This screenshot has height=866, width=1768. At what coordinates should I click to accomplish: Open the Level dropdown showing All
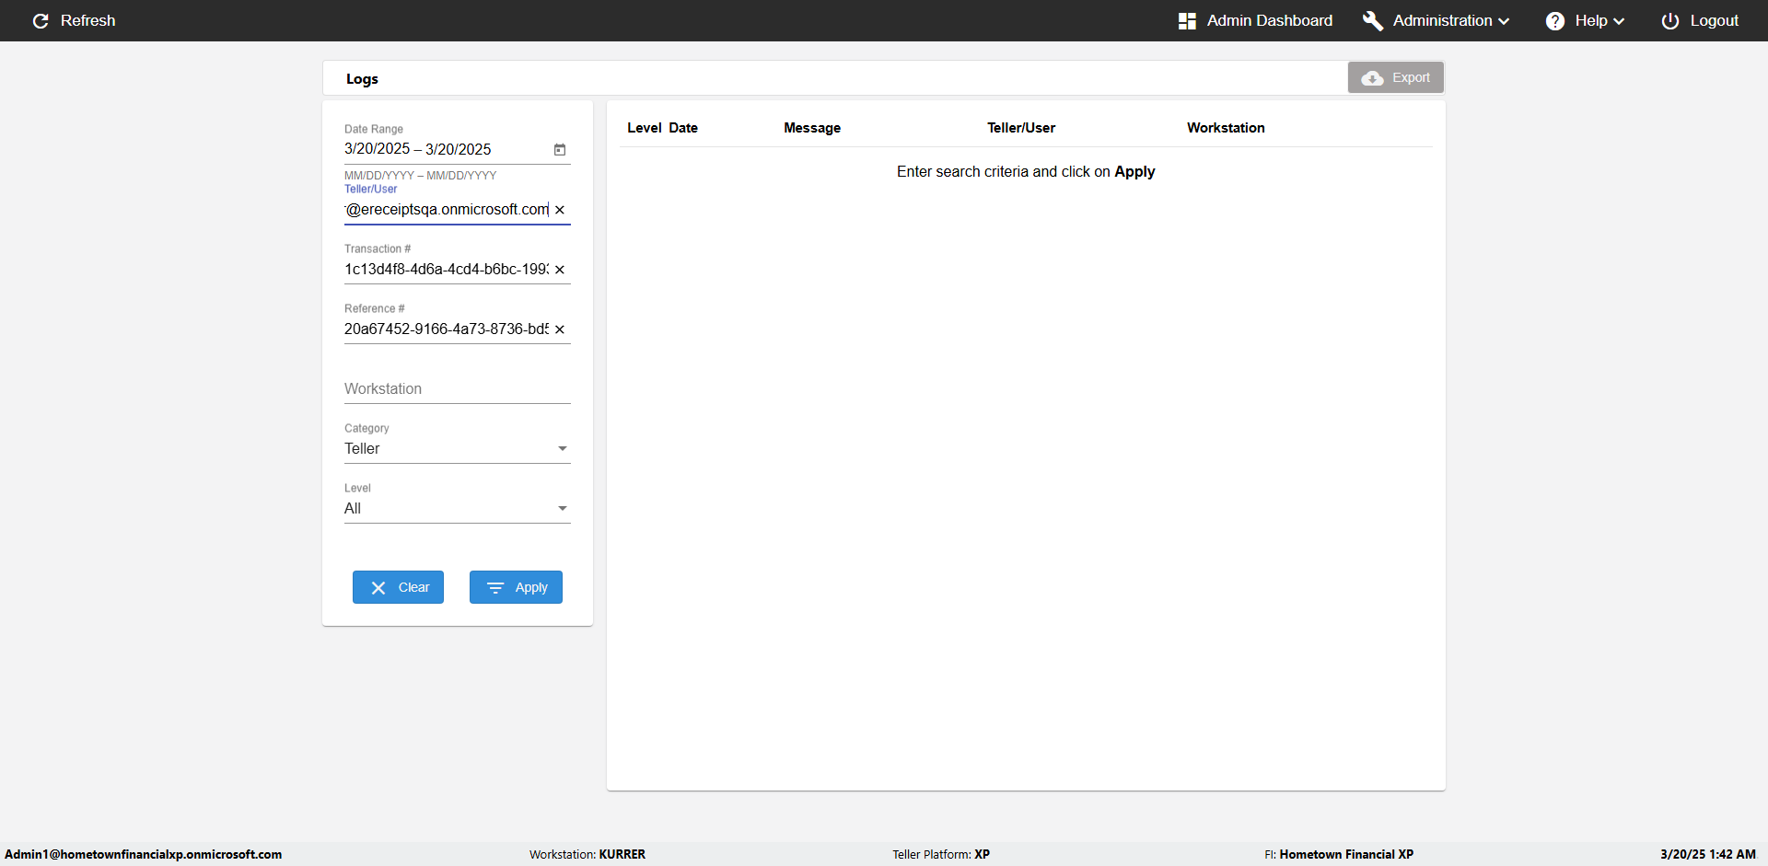pos(458,508)
